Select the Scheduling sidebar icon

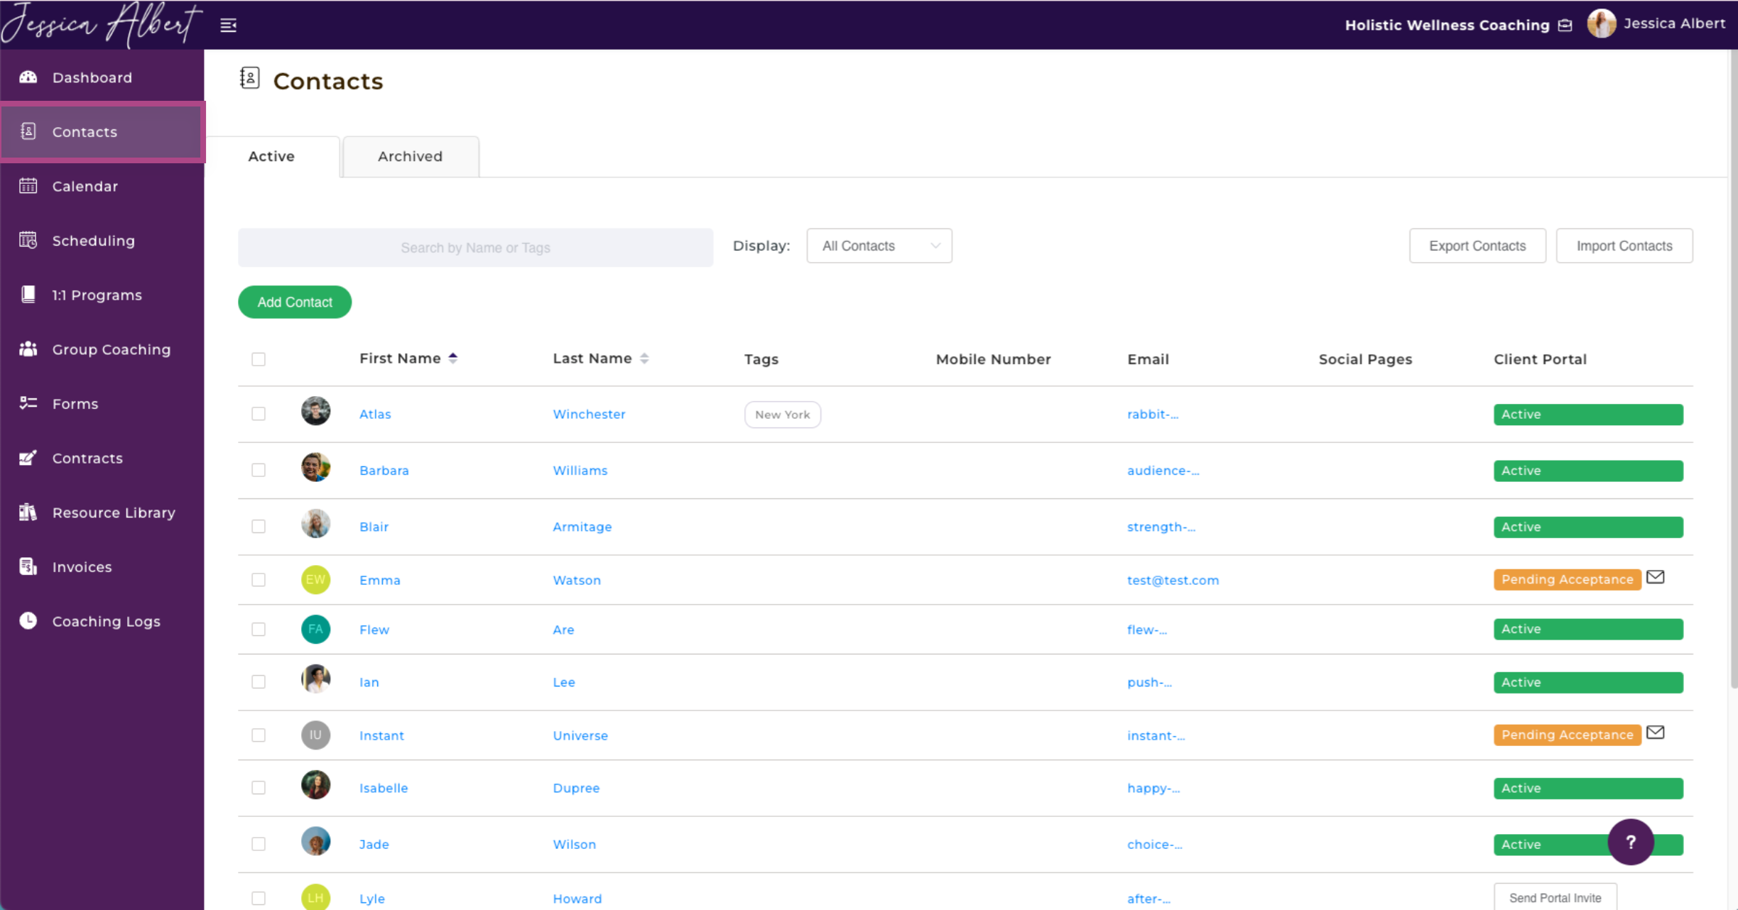click(28, 241)
